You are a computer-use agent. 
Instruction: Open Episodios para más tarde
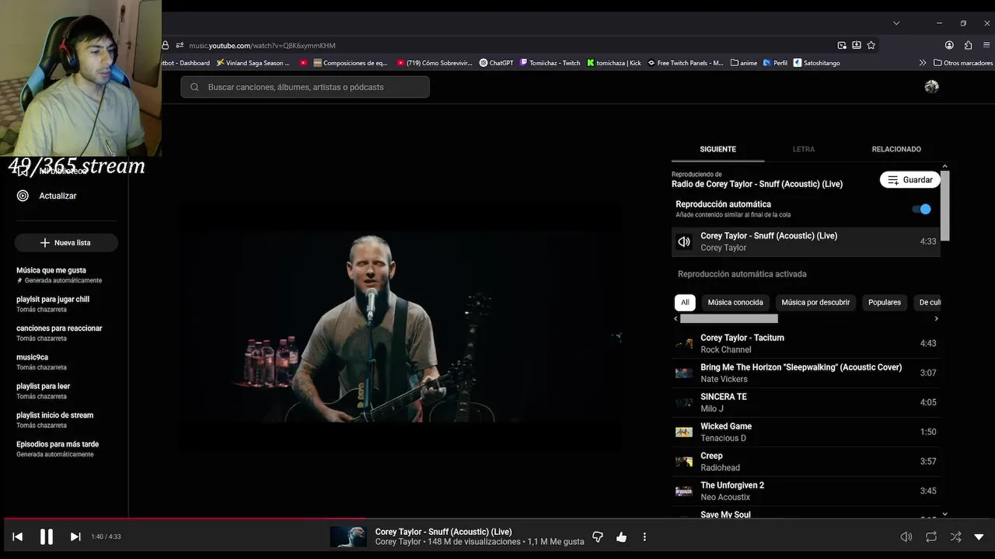(59, 449)
